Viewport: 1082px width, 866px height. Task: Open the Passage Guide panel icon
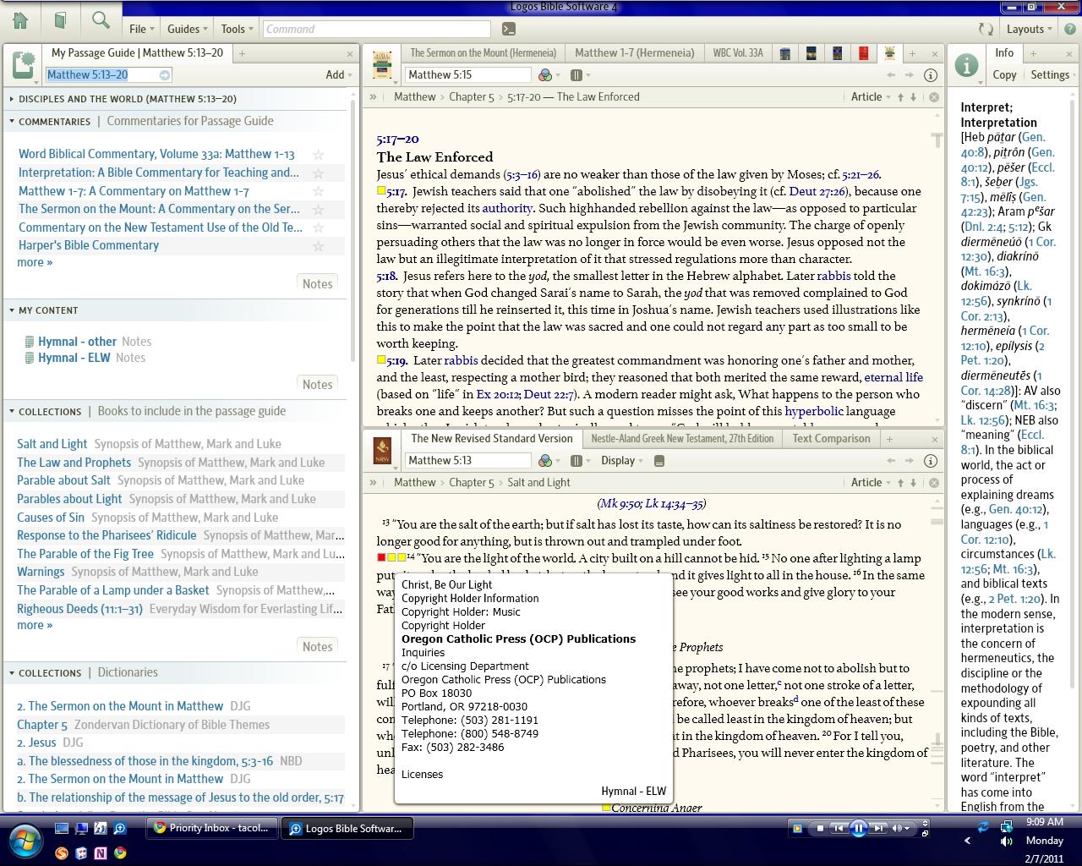point(23,65)
